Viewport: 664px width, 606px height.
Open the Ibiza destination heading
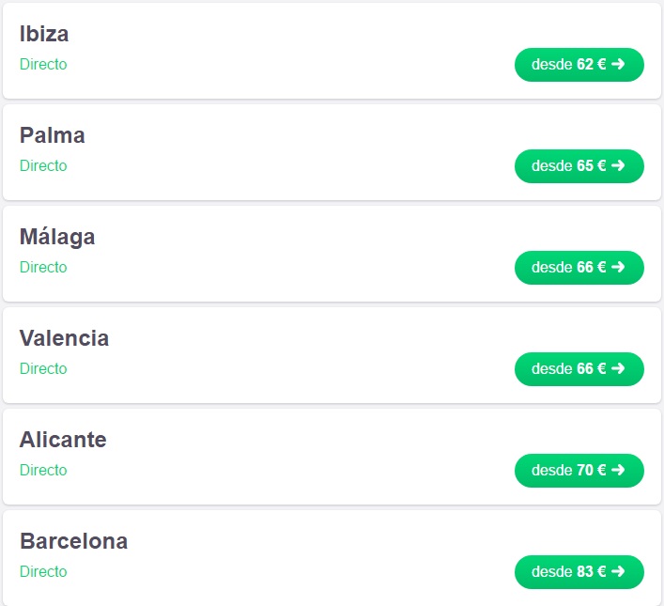[44, 34]
